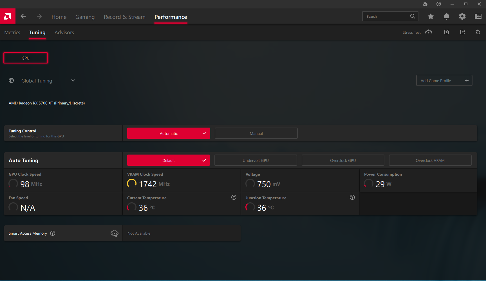Click the AMD Radeon RX 5700 XT label
Screen dimensions: 486x281
click(47, 103)
